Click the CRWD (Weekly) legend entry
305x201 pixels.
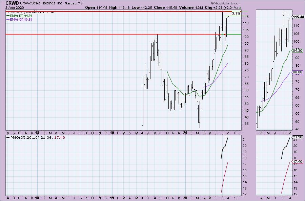click(31, 12)
